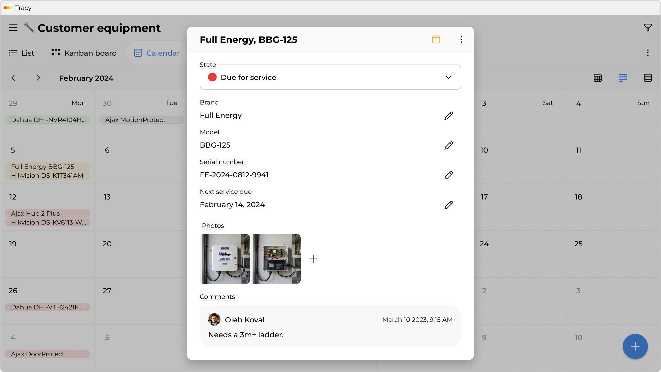Switch to agenda rows calendar layout
This screenshot has height=372, width=661.
648,78
